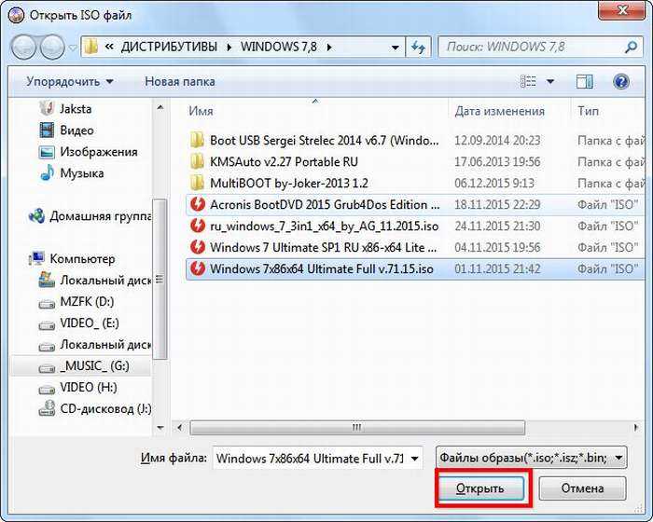Open drive VIDEO (H:)

77,388
